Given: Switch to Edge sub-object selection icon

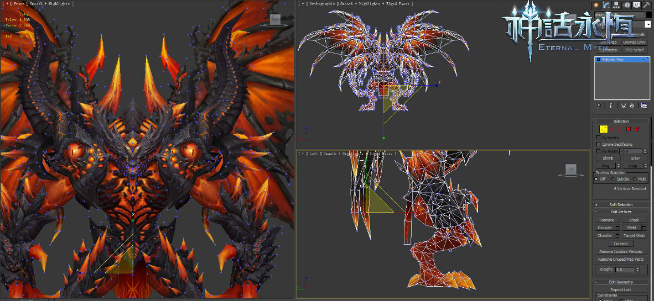Looking at the screenshot, I should click(x=613, y=129).
